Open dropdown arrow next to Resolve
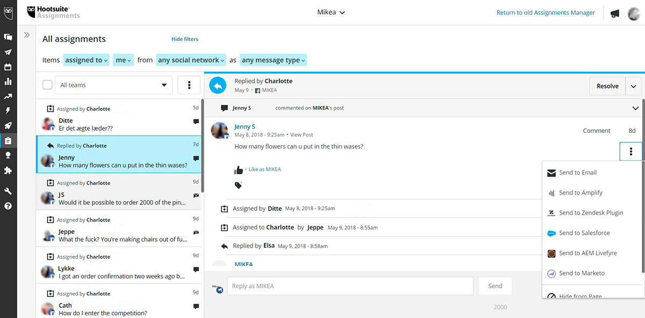Image resolution: width=645 pixels, height=318 pixels. point(634,86)
